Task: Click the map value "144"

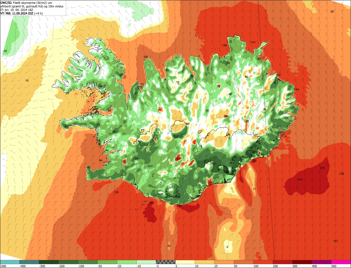Action: pos(296,90)
